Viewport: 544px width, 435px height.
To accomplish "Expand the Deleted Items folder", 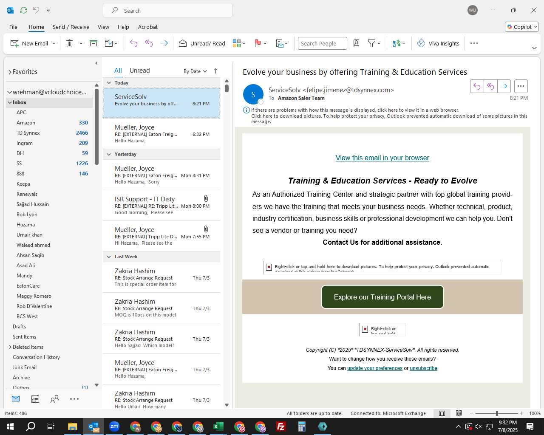I will (10, 347).
